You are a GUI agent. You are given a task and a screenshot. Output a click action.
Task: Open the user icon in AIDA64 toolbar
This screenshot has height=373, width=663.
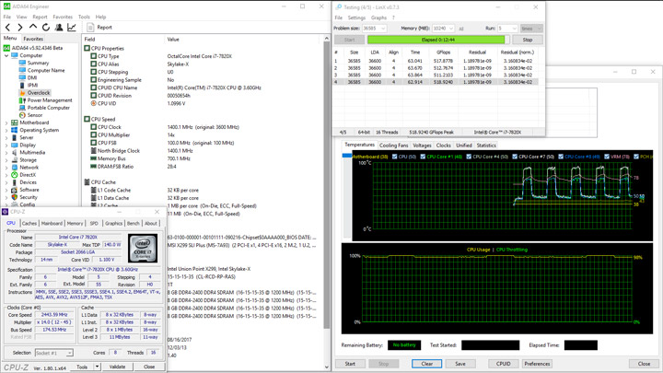pyautogui.click(x=59, y=28)
